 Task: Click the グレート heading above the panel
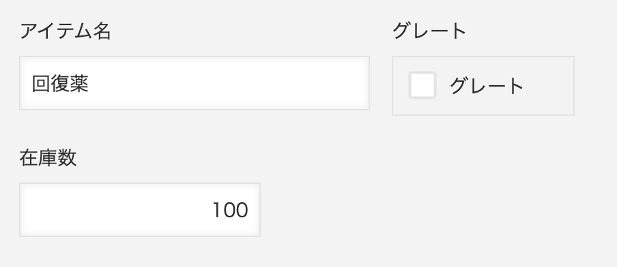tap(429, 31)
